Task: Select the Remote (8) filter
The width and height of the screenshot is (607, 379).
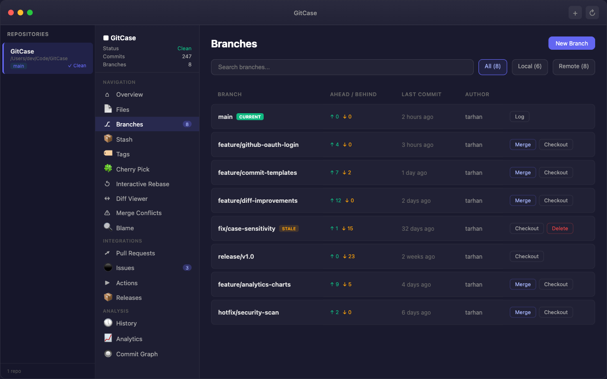Action: (573, 67)
